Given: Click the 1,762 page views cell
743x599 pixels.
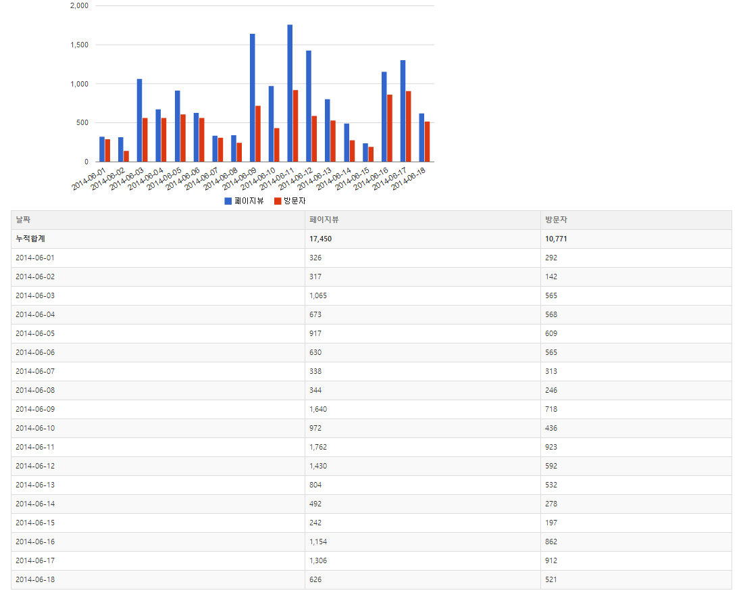Looking at the screenshot, I should pos(318,447).
